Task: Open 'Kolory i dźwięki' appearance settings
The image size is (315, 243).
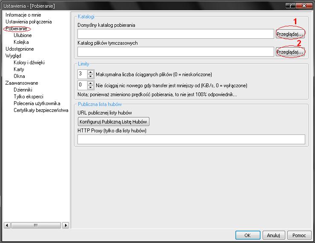Action: tap(29, 63)
